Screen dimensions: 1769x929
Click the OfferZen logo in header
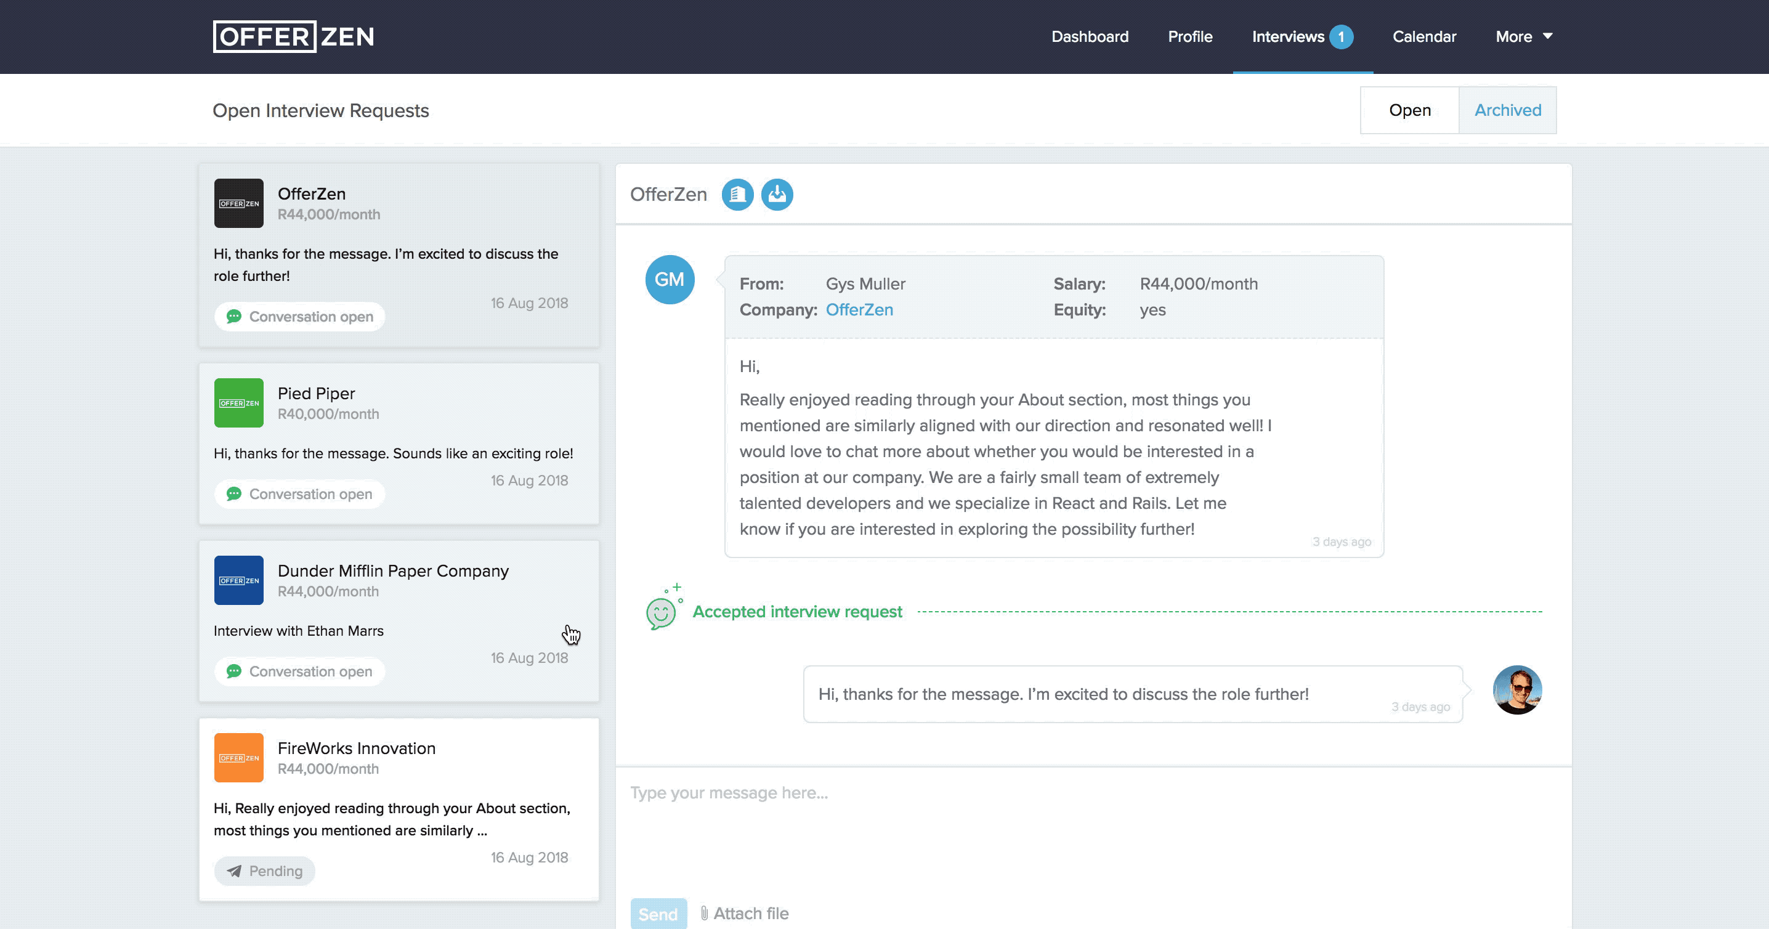click(293, 36)
